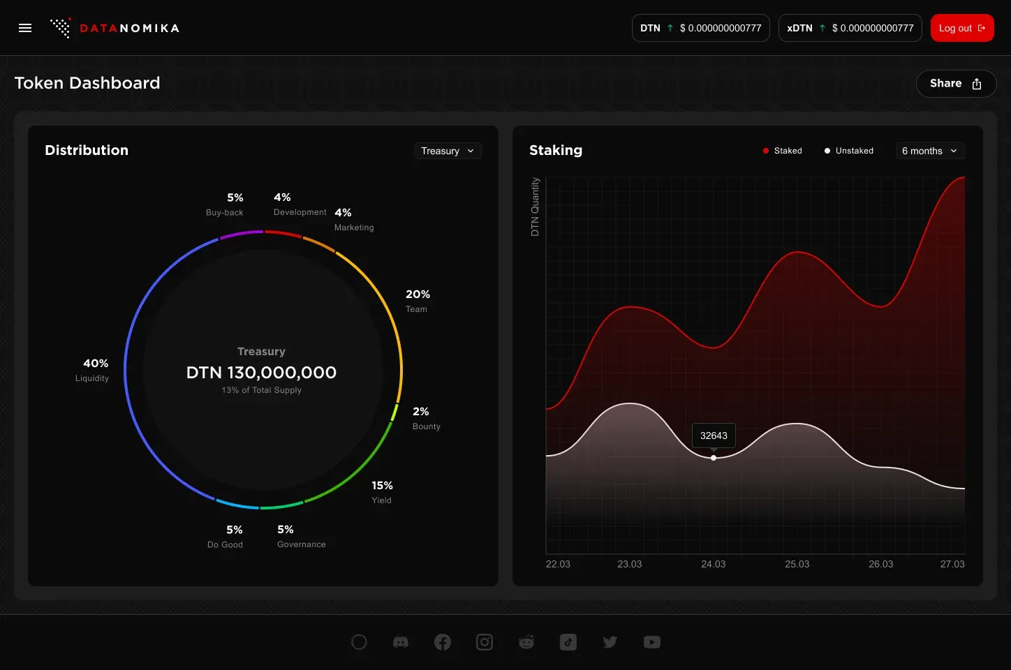Click the 24.03 axis date label
This screenshot has height=670, width=1011.
714,564
